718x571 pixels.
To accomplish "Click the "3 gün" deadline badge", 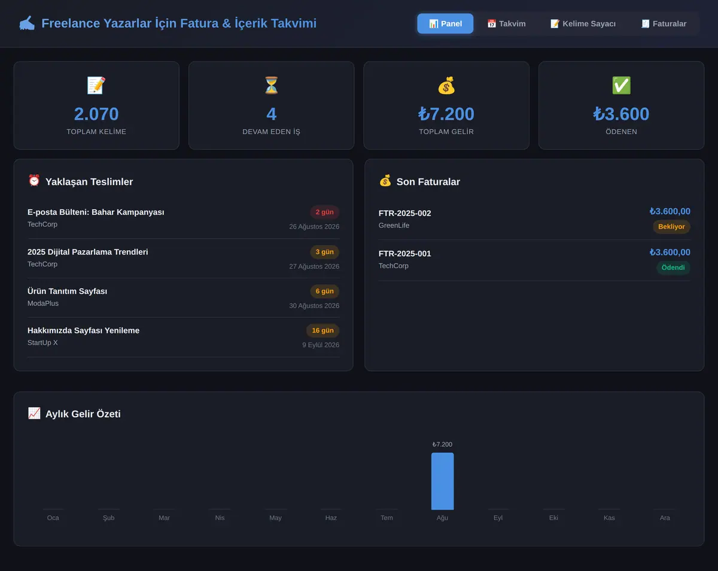I will 324,252.
